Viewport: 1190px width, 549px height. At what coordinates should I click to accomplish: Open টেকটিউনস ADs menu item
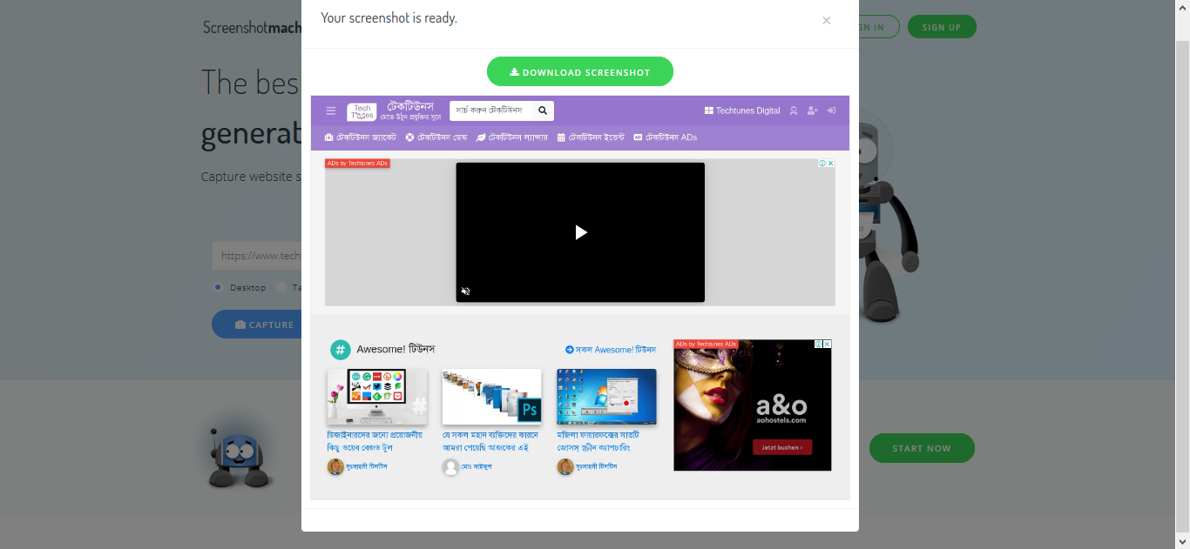coord(666,137)
